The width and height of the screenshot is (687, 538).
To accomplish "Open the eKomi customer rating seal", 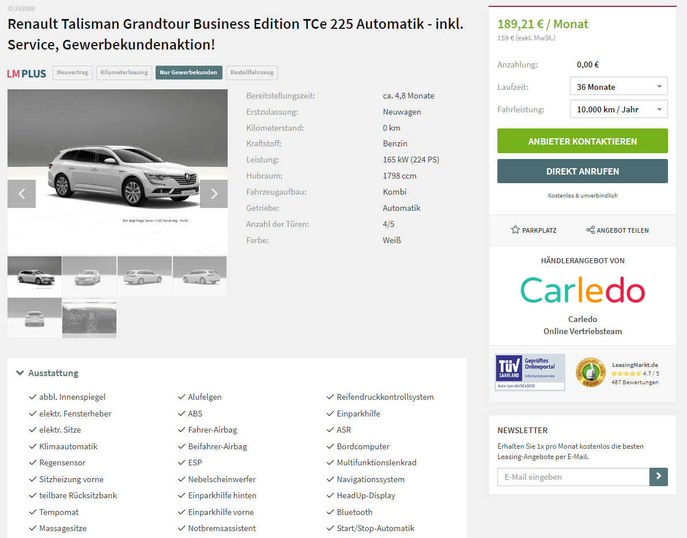I will pos(590,372).
